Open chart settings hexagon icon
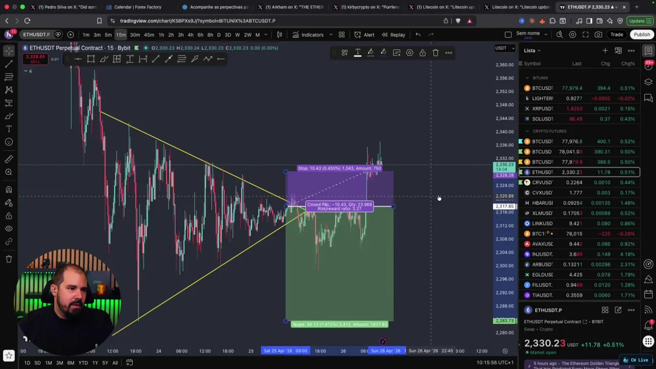656x369 pixels. [572, 34]
